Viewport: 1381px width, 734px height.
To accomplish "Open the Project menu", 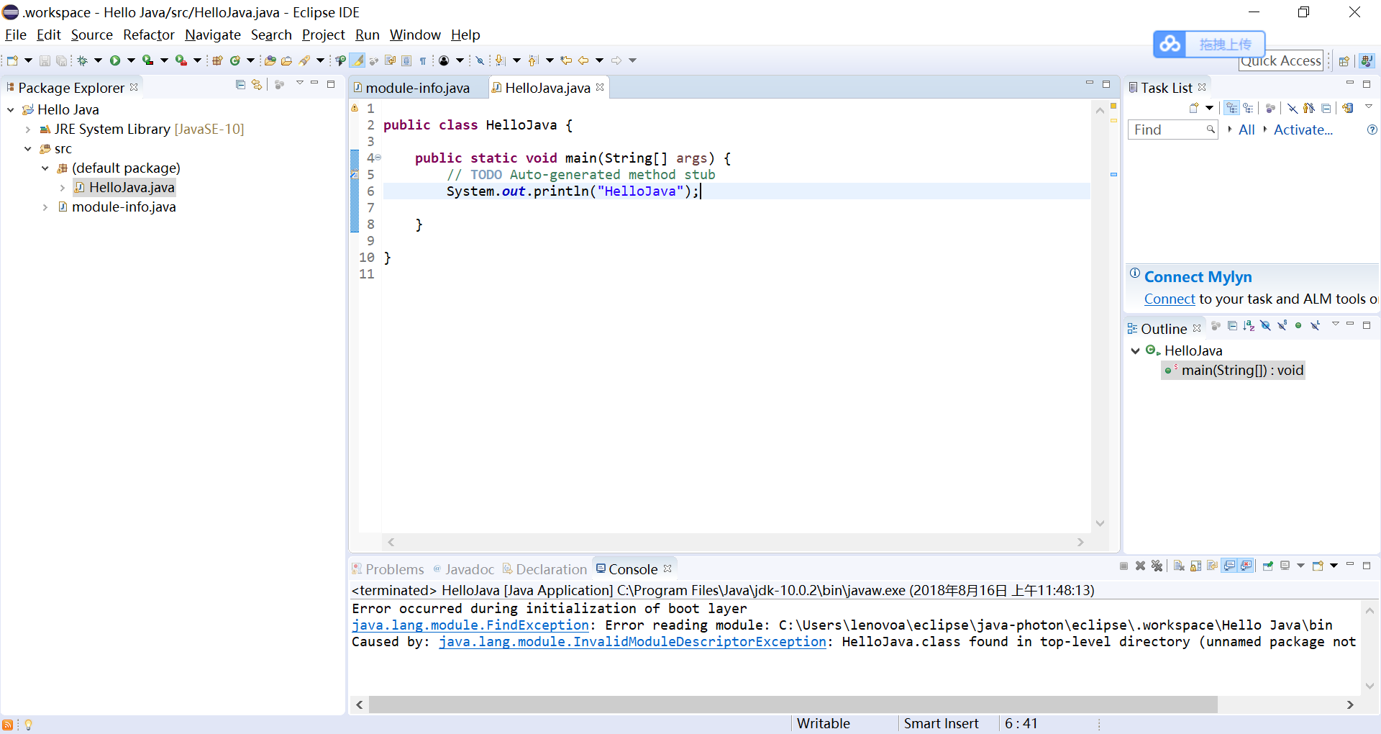I will 323,35.
